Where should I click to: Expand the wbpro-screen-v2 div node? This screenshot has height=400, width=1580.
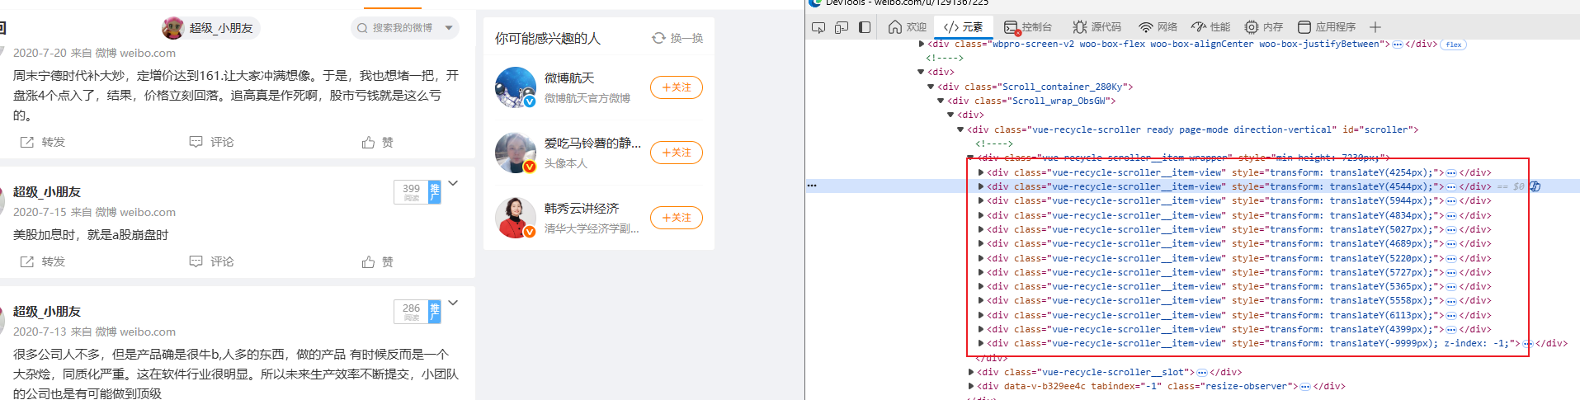point(922,44)
